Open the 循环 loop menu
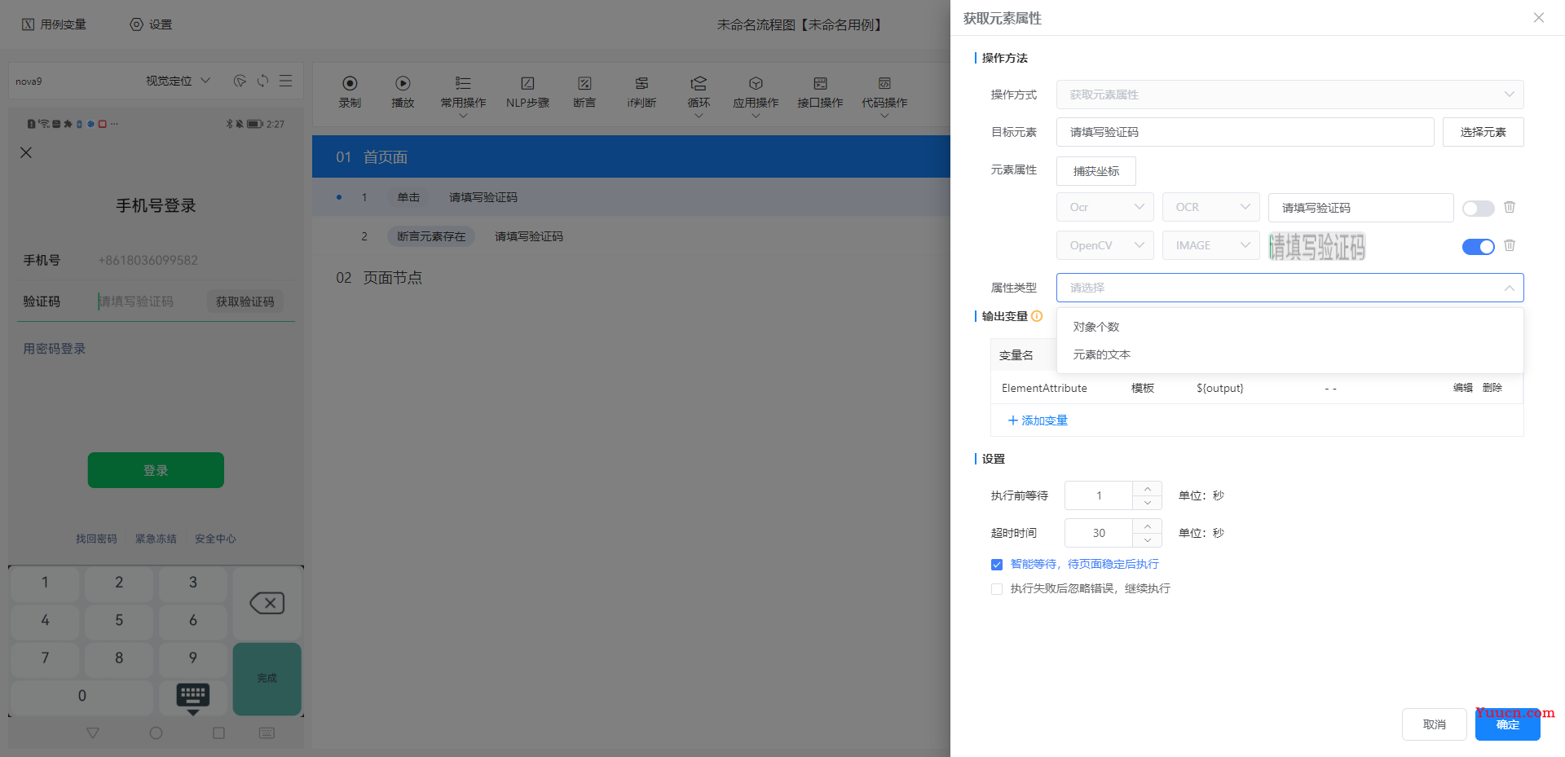The height and width of the screenshot is (757, 1565). coord(699,96)
